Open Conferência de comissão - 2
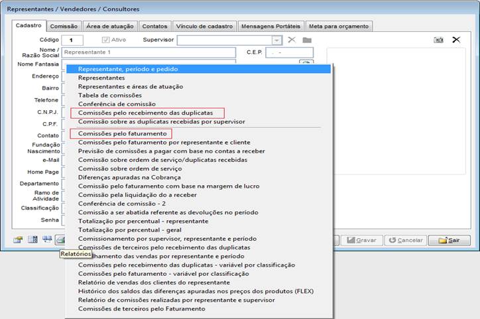This screenshot has height=319, width=480. pos(199,204)
